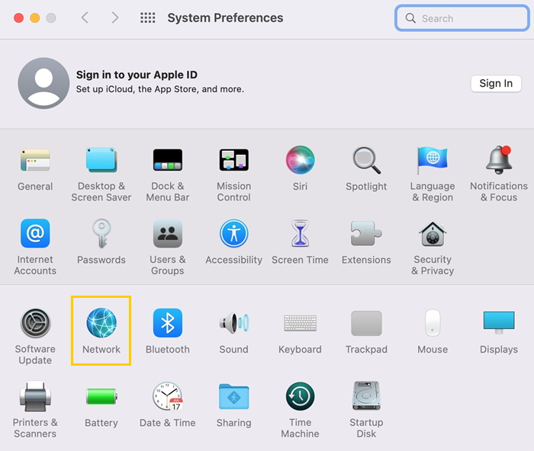Open Dock & Menu Bar preferences
534x451 pixels.
point(167,161)
